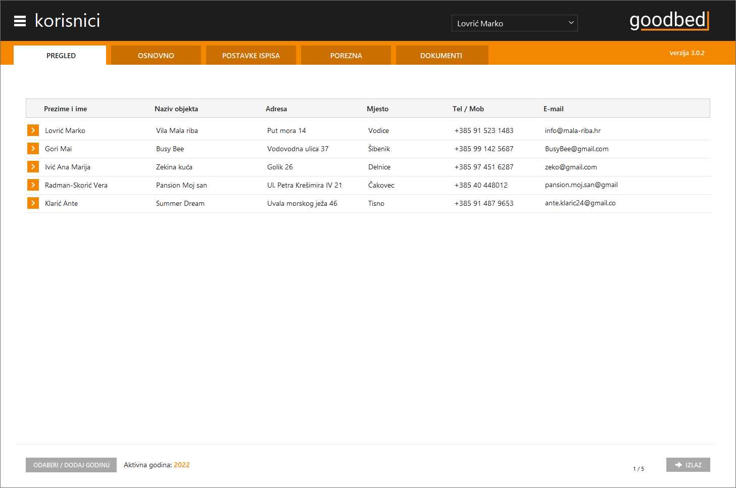Screen dimensions: 736x488
Task: Click the object name Zekina kuća
Action: coord(174,167)
